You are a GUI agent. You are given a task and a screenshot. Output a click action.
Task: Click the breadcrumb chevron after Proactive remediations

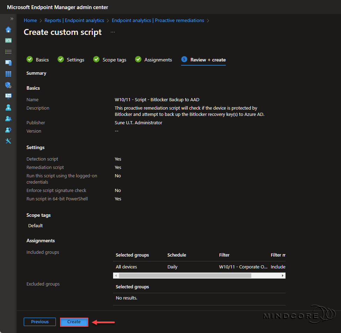click(x=208, y=20)
